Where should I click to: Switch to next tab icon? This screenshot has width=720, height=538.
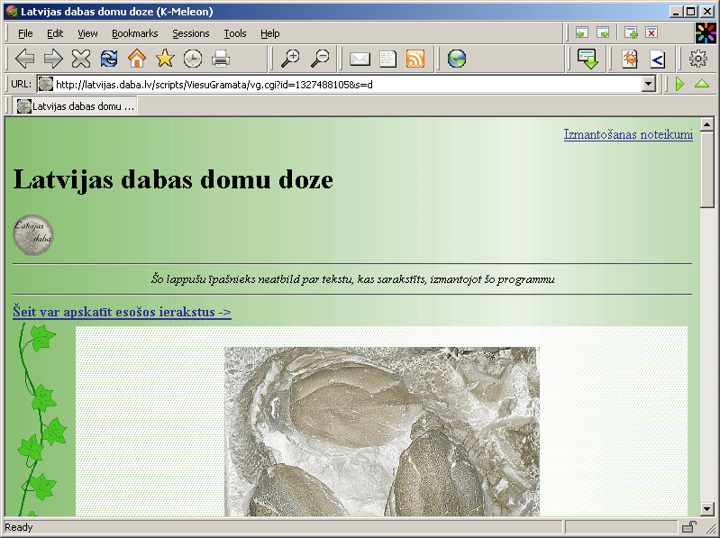point(603,32)
